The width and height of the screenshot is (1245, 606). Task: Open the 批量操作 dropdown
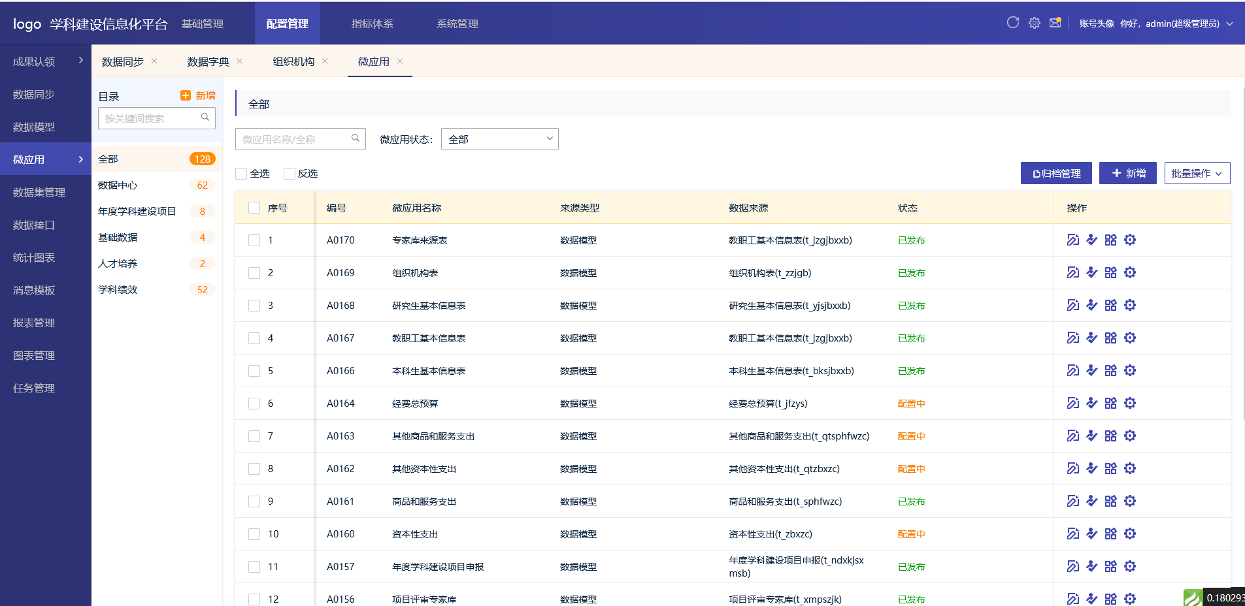tap(1197, 173)
